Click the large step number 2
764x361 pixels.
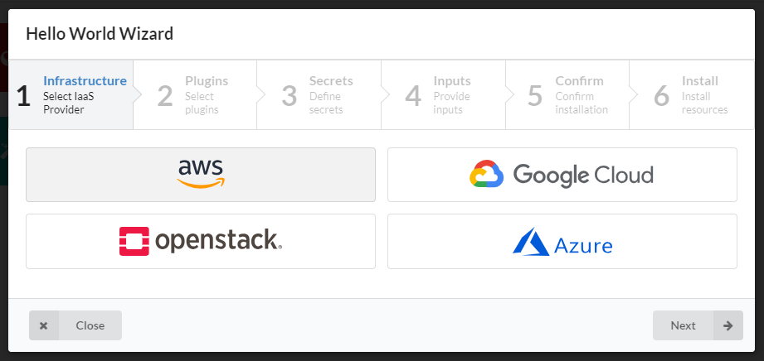click(x=165, y=96)
